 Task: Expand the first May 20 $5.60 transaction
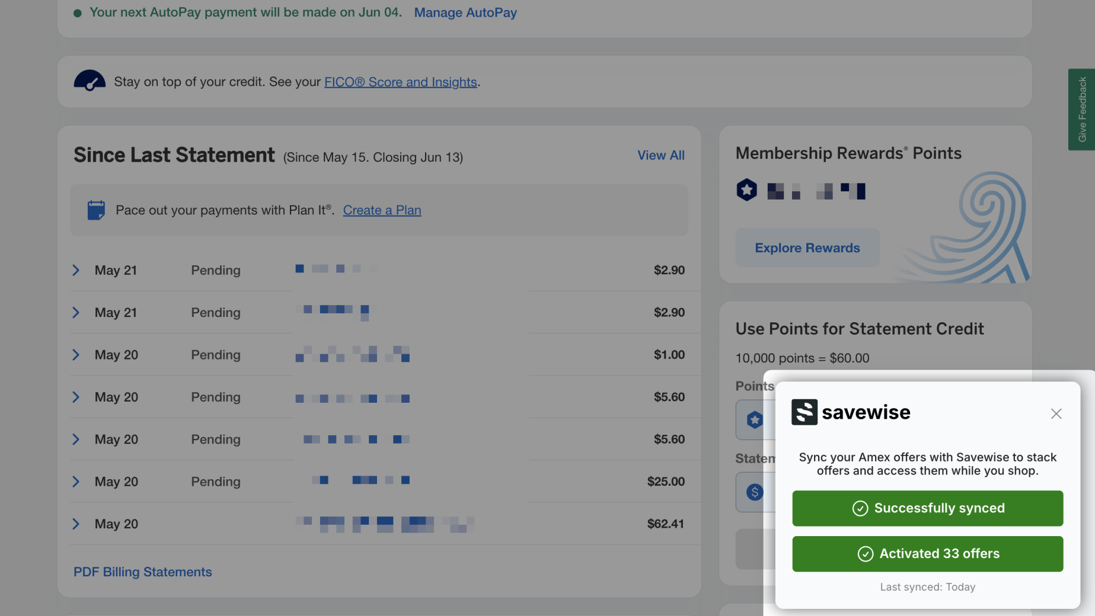coord(76,397)
